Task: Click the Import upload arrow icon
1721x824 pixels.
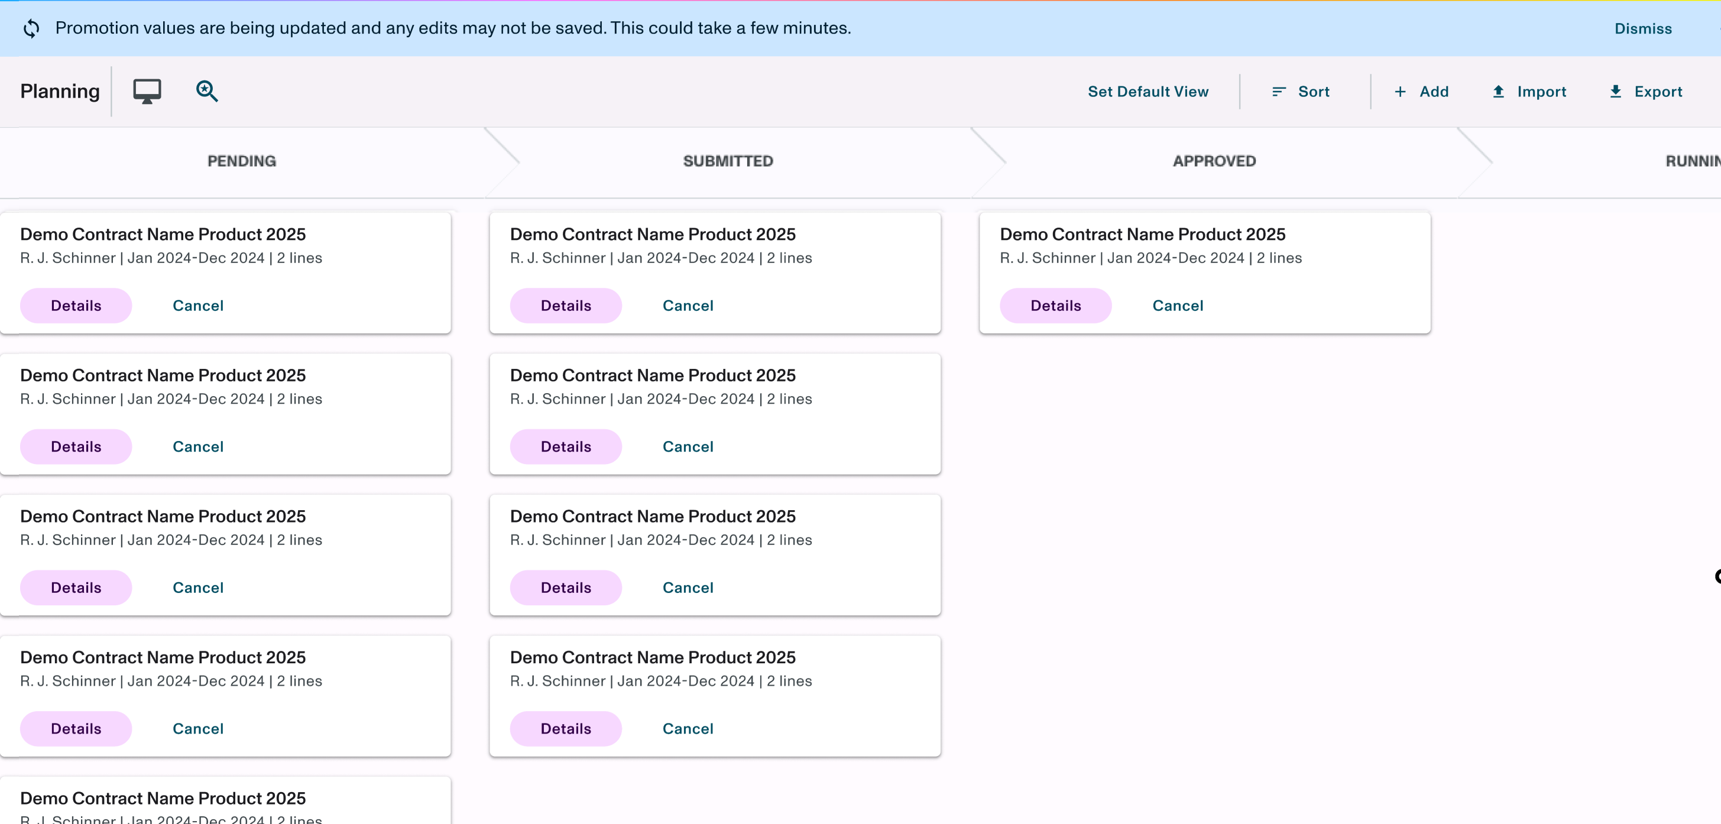Action: pyautogui.click(x=1498, y=92)
